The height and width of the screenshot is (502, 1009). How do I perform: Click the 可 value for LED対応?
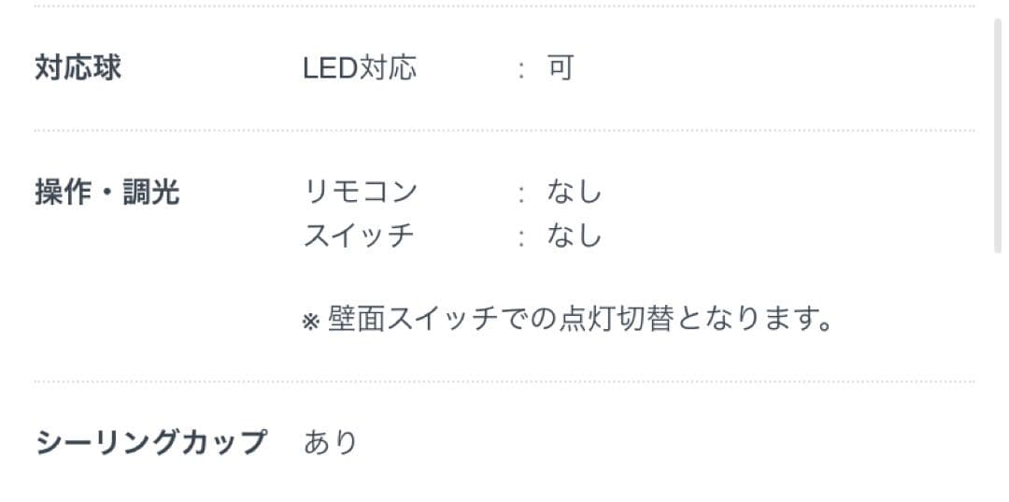[x=561, y=68]
